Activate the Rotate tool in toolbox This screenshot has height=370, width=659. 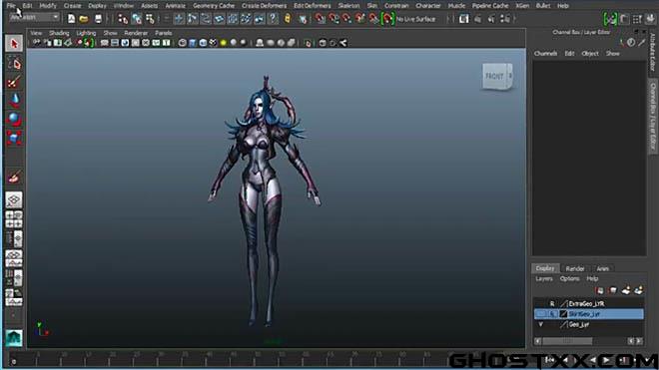tap(14, 120)
